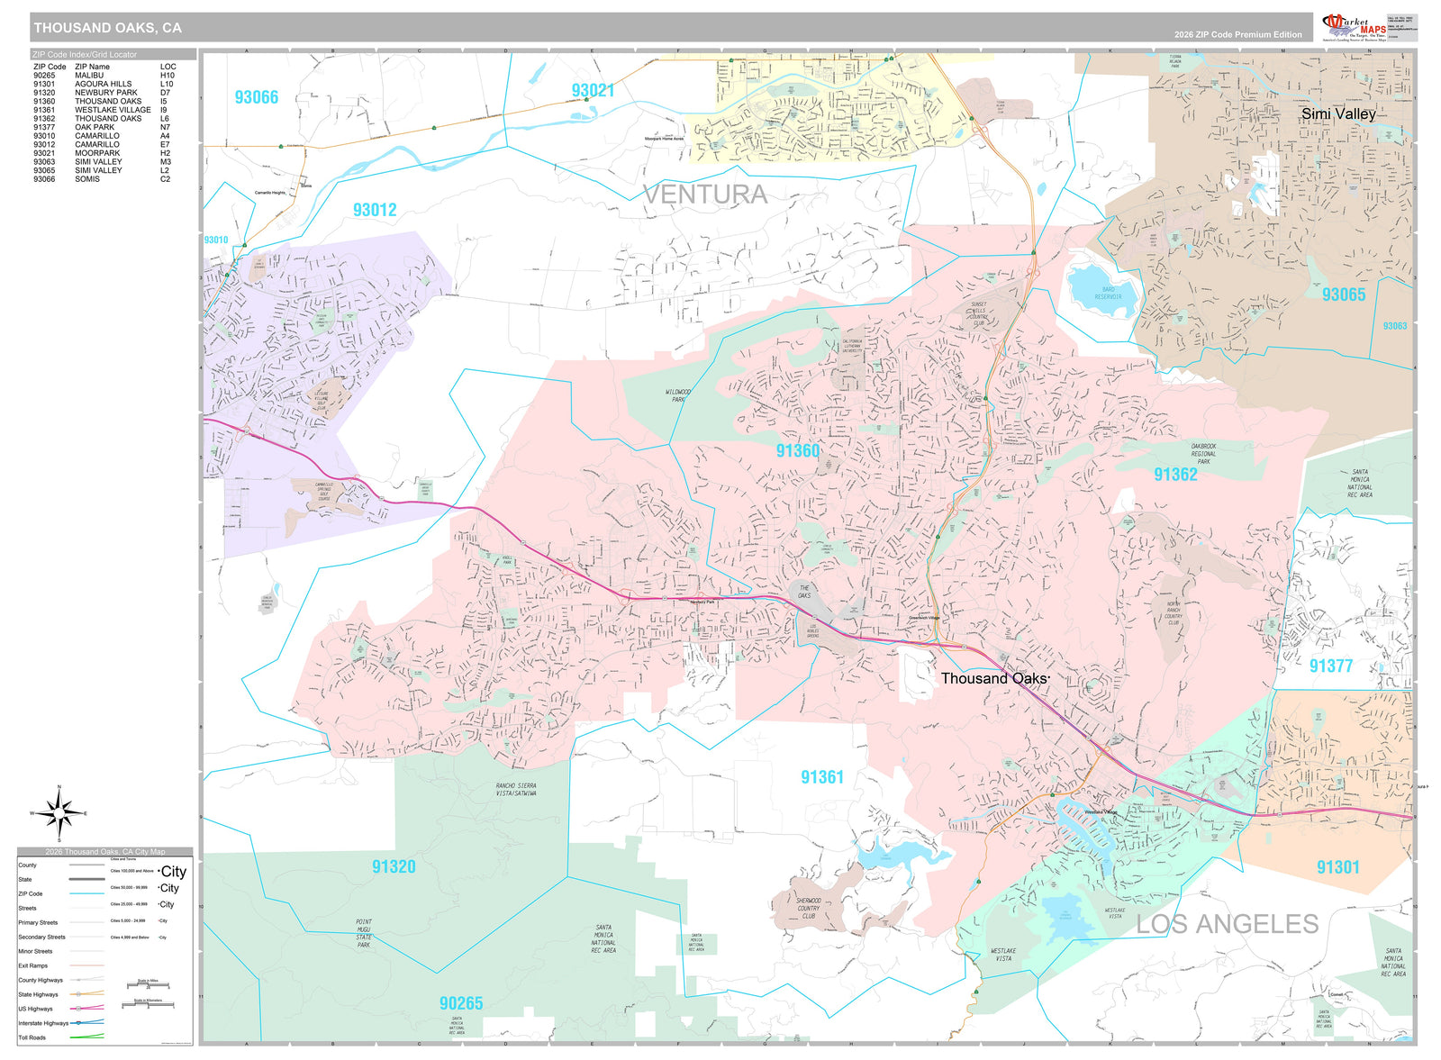Click the green Toll Roads line sample in legend
This screenshot has width=1441, height=1060.
(x=86, y=1037)
